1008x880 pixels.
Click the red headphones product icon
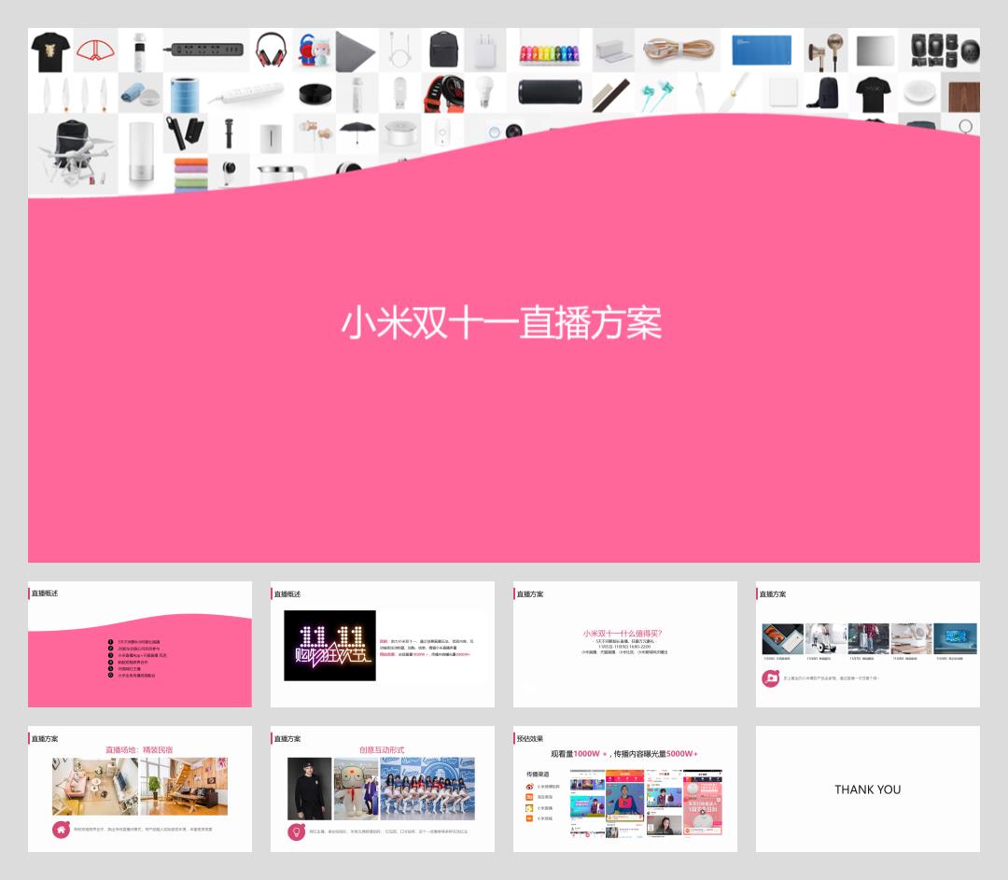tap(271, 49)
